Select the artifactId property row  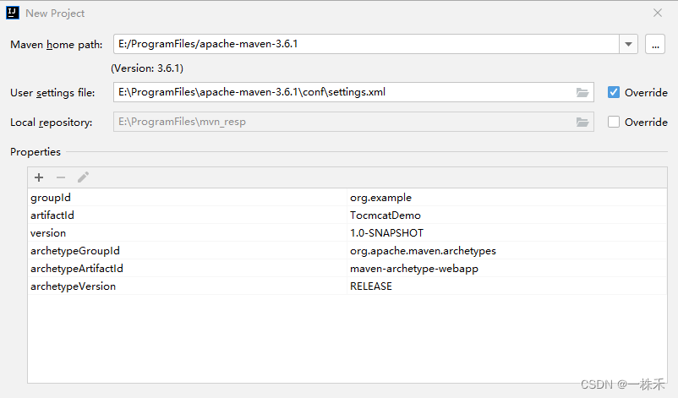[347, 215]
